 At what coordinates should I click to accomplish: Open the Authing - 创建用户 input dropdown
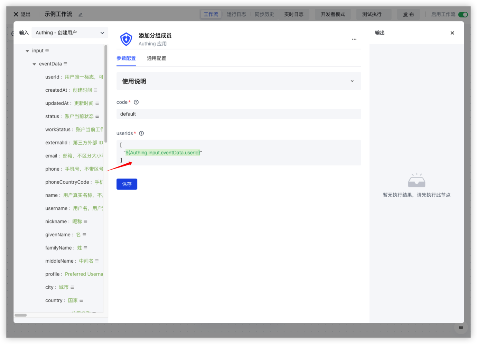pos(70,33)
